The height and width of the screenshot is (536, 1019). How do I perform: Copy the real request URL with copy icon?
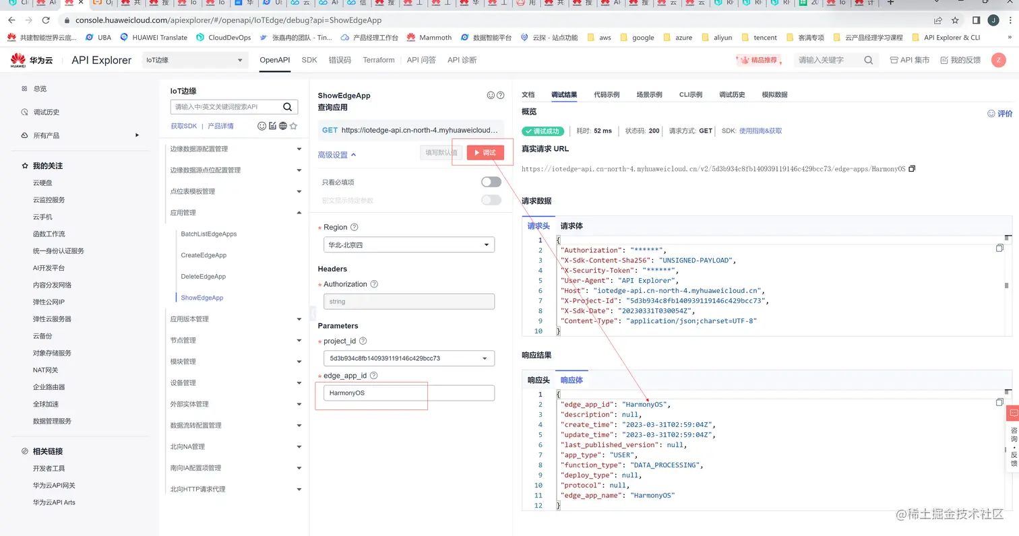coord(912,168)
